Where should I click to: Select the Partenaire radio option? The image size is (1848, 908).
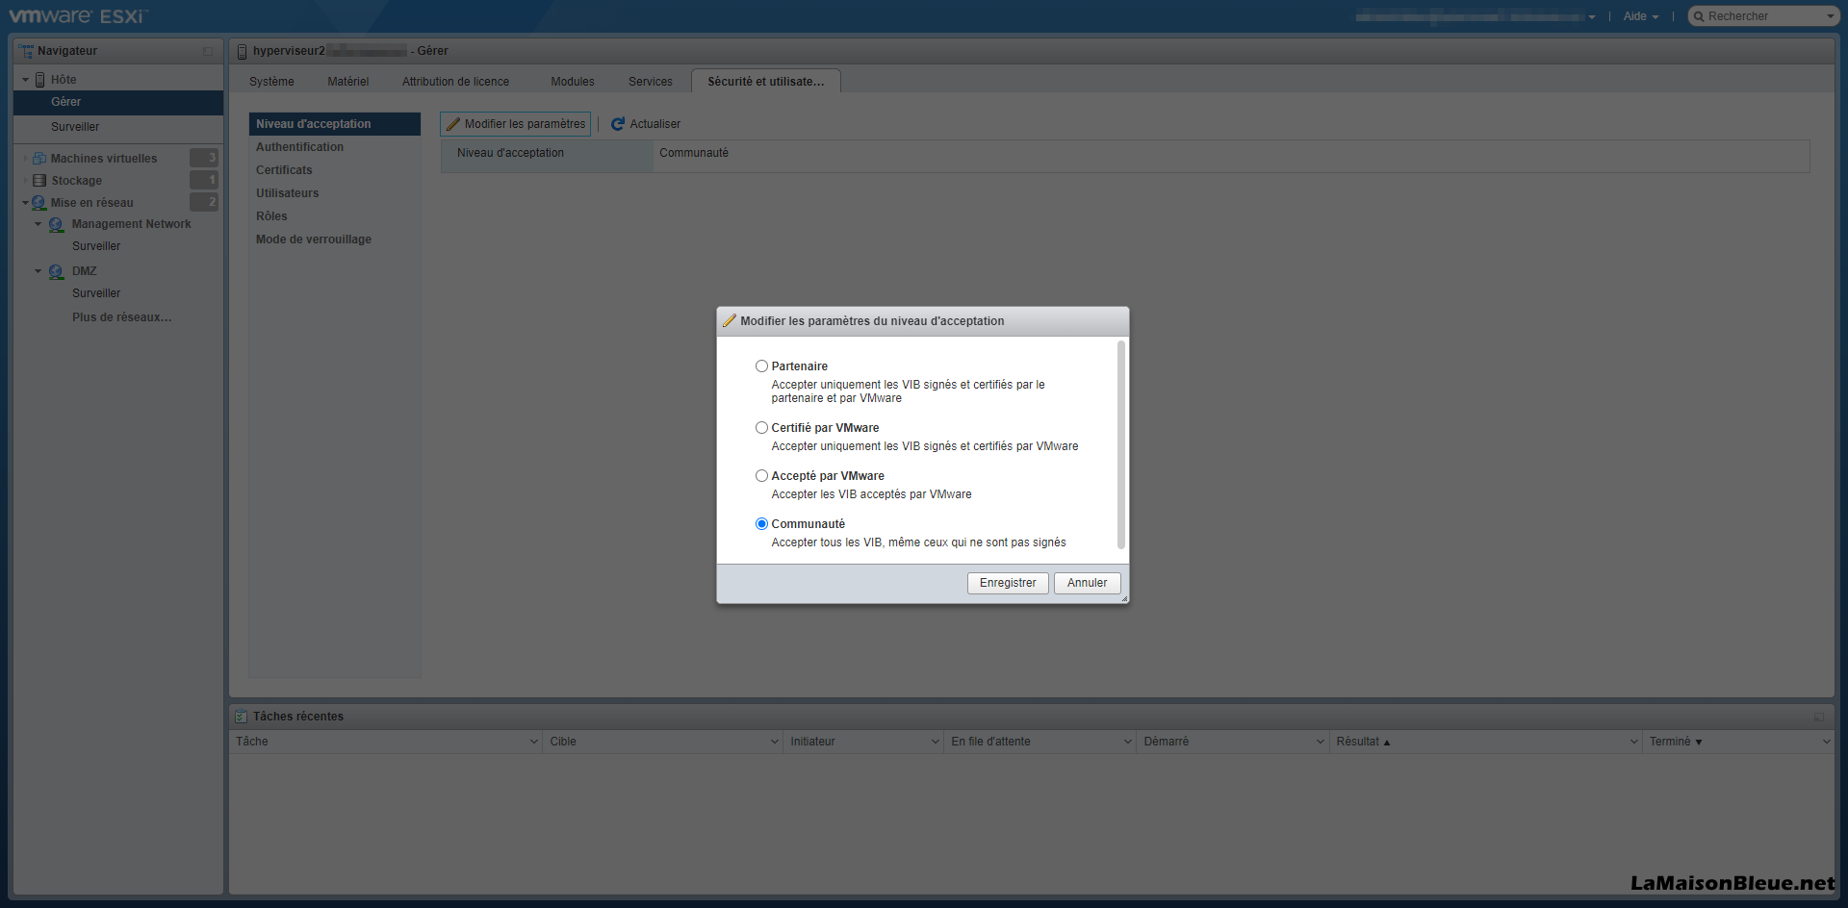(x=761, y=366)
